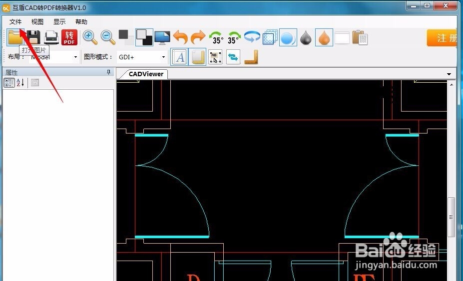463x281 pixels.
Task: Open the 显示 menu
Action: click(x=59, y=22)
